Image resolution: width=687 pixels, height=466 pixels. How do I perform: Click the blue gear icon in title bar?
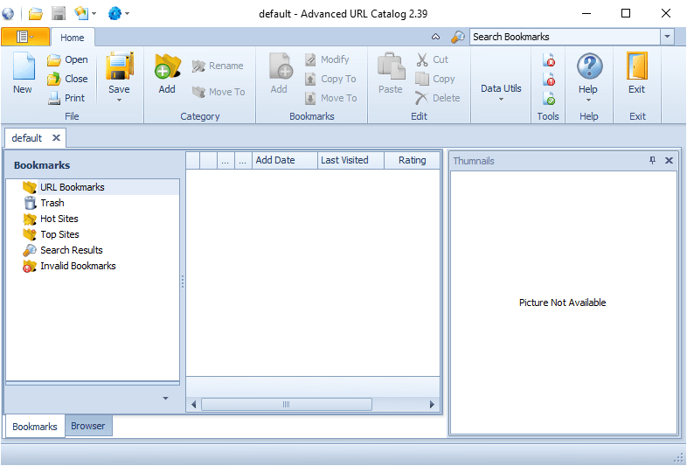tap(114, 14)
